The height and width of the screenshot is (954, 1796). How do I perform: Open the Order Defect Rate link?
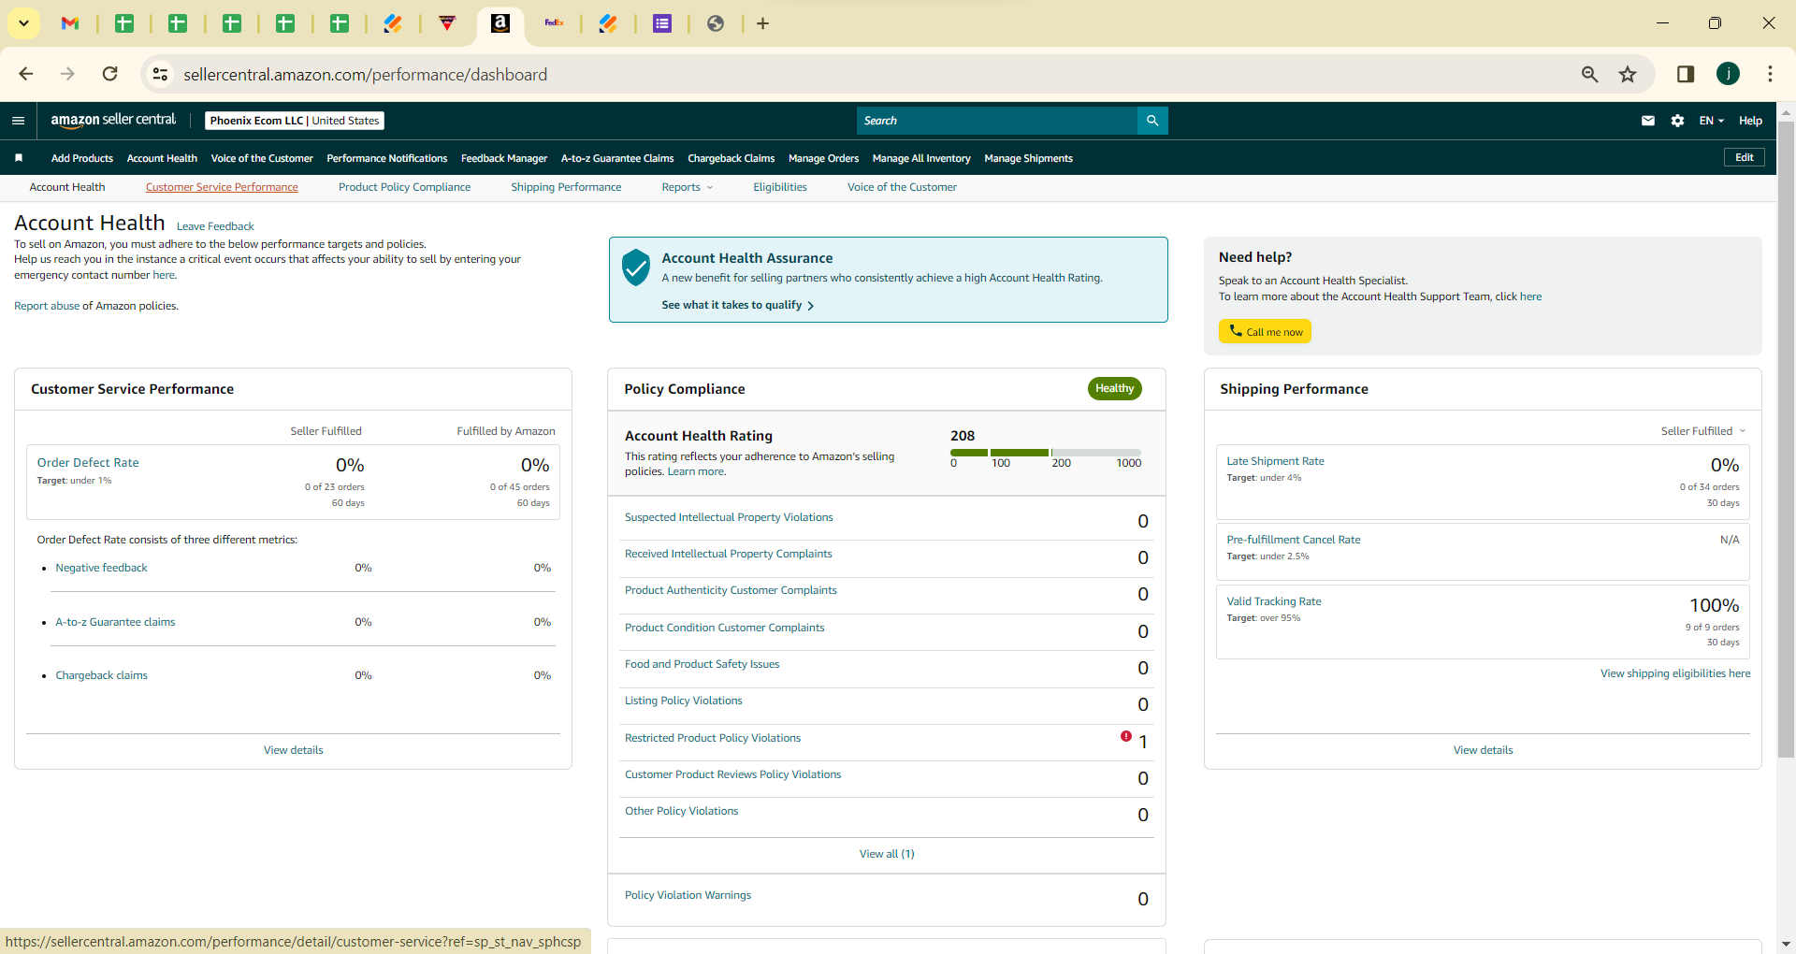point(88,462)
